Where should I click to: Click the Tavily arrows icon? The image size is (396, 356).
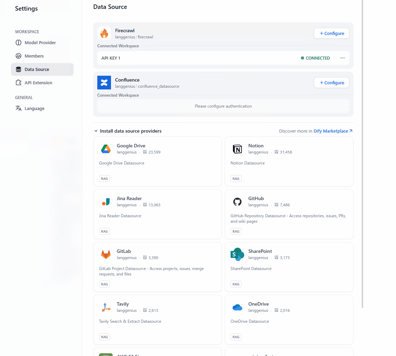(x=106, y=307)
